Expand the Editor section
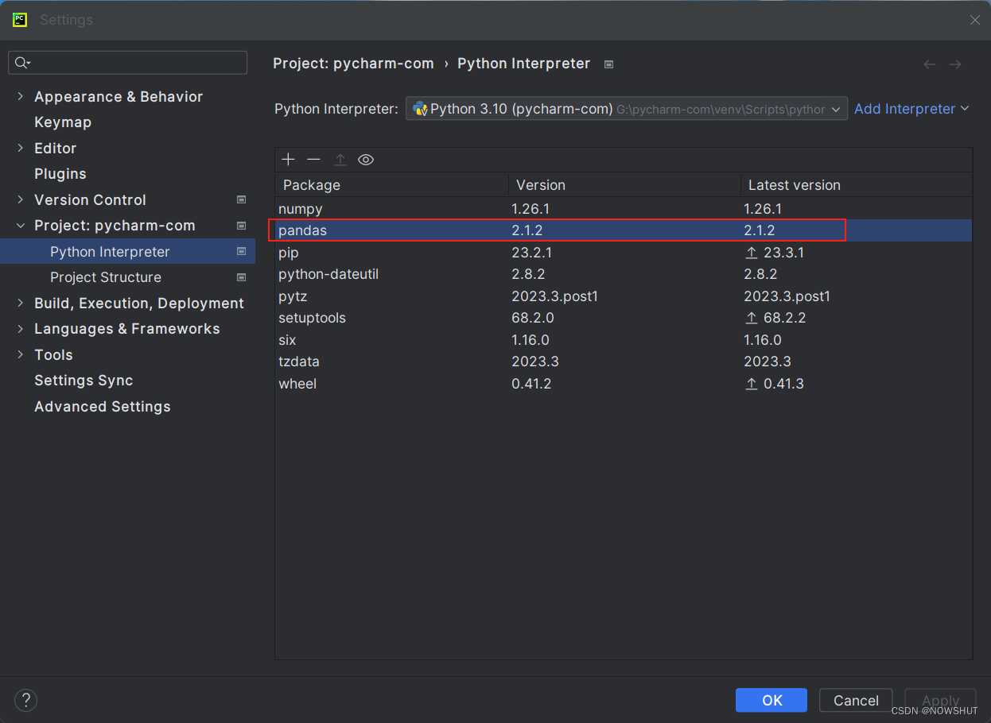Screen dimensions: 991x723 (21, 148)
